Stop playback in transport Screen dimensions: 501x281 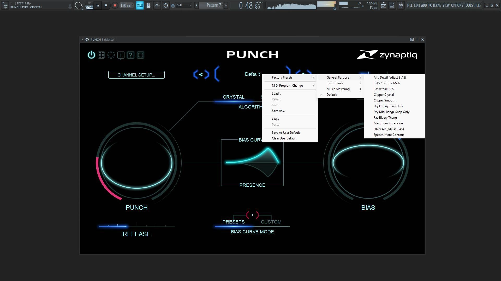[106, 5]
